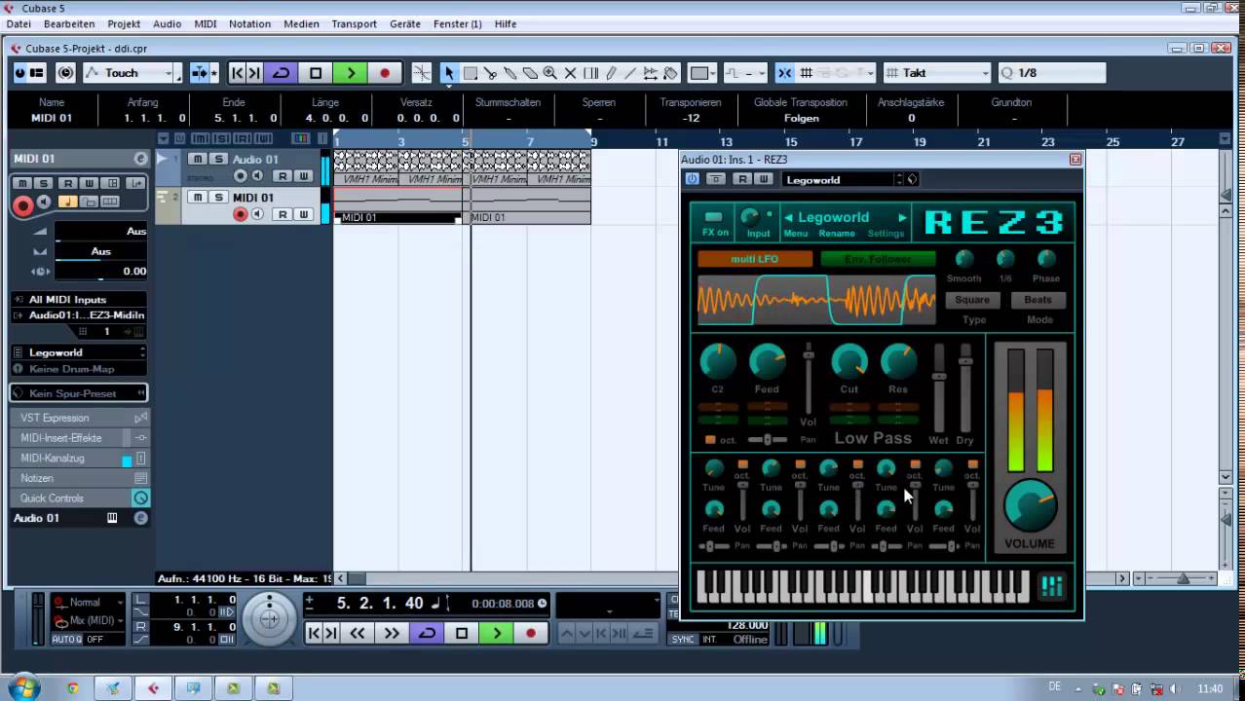Select the Range Selection tool
Viewport: 1245px width, 701px height.
(470, 73)
